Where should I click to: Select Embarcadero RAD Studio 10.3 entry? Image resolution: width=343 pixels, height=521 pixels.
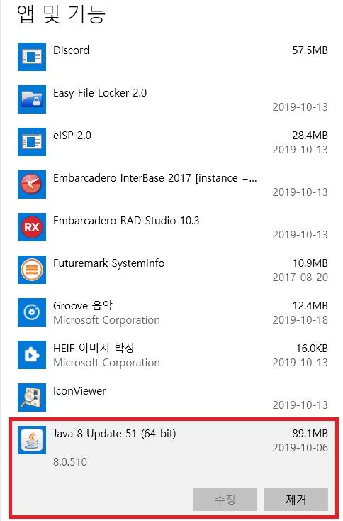[x=126, y=221]
